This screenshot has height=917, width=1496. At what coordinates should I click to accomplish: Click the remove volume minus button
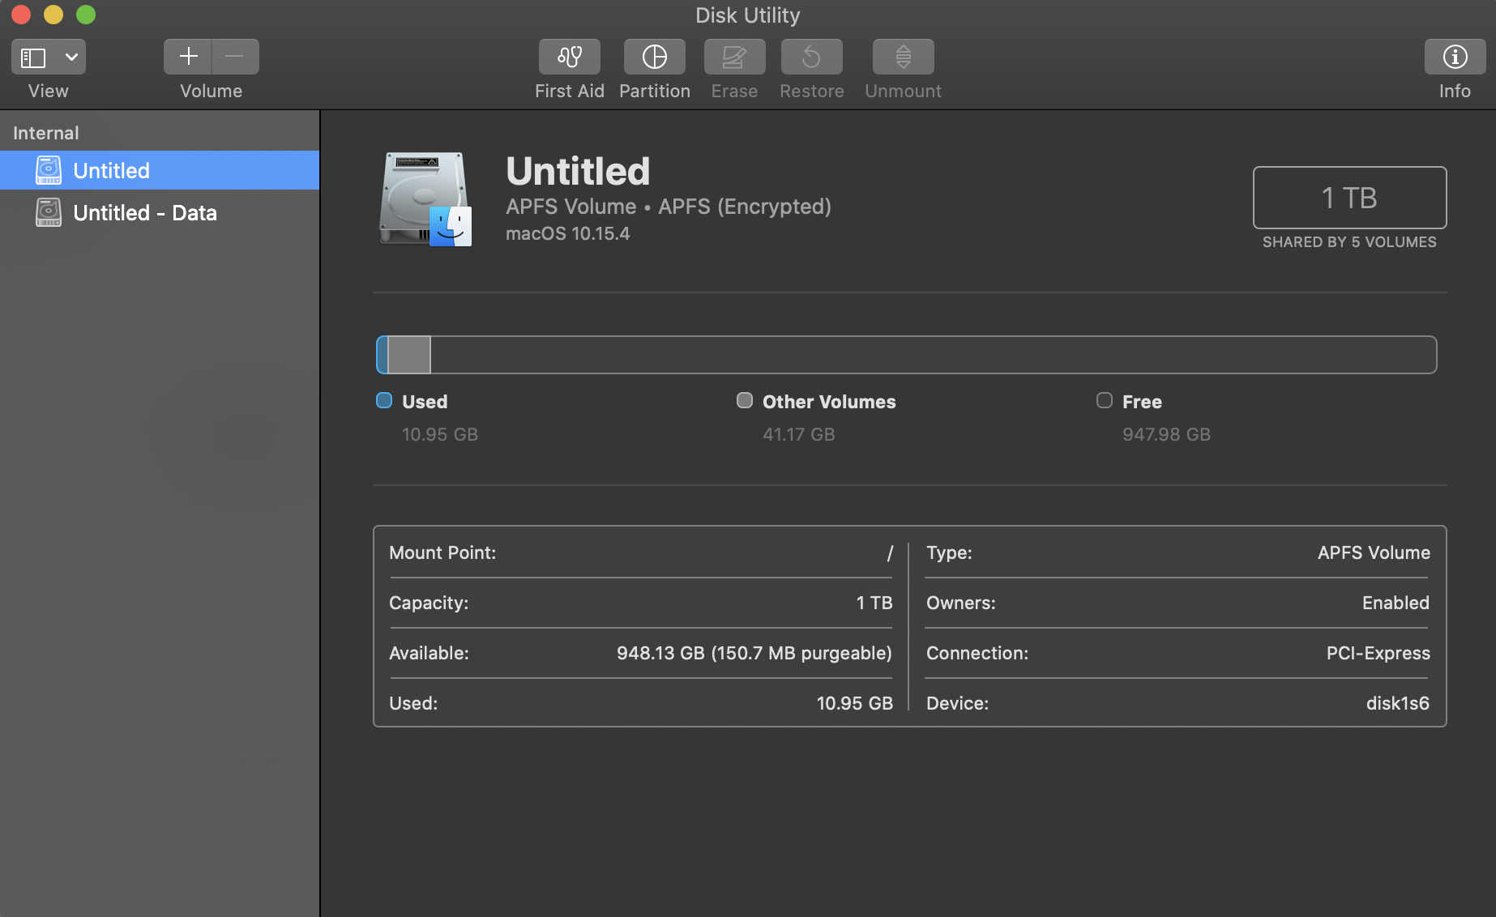click(x=235, y=57)
